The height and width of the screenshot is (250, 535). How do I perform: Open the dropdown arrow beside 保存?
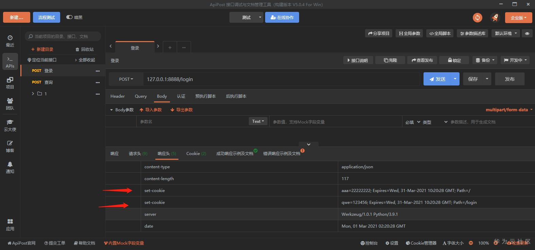click(487, 79)
